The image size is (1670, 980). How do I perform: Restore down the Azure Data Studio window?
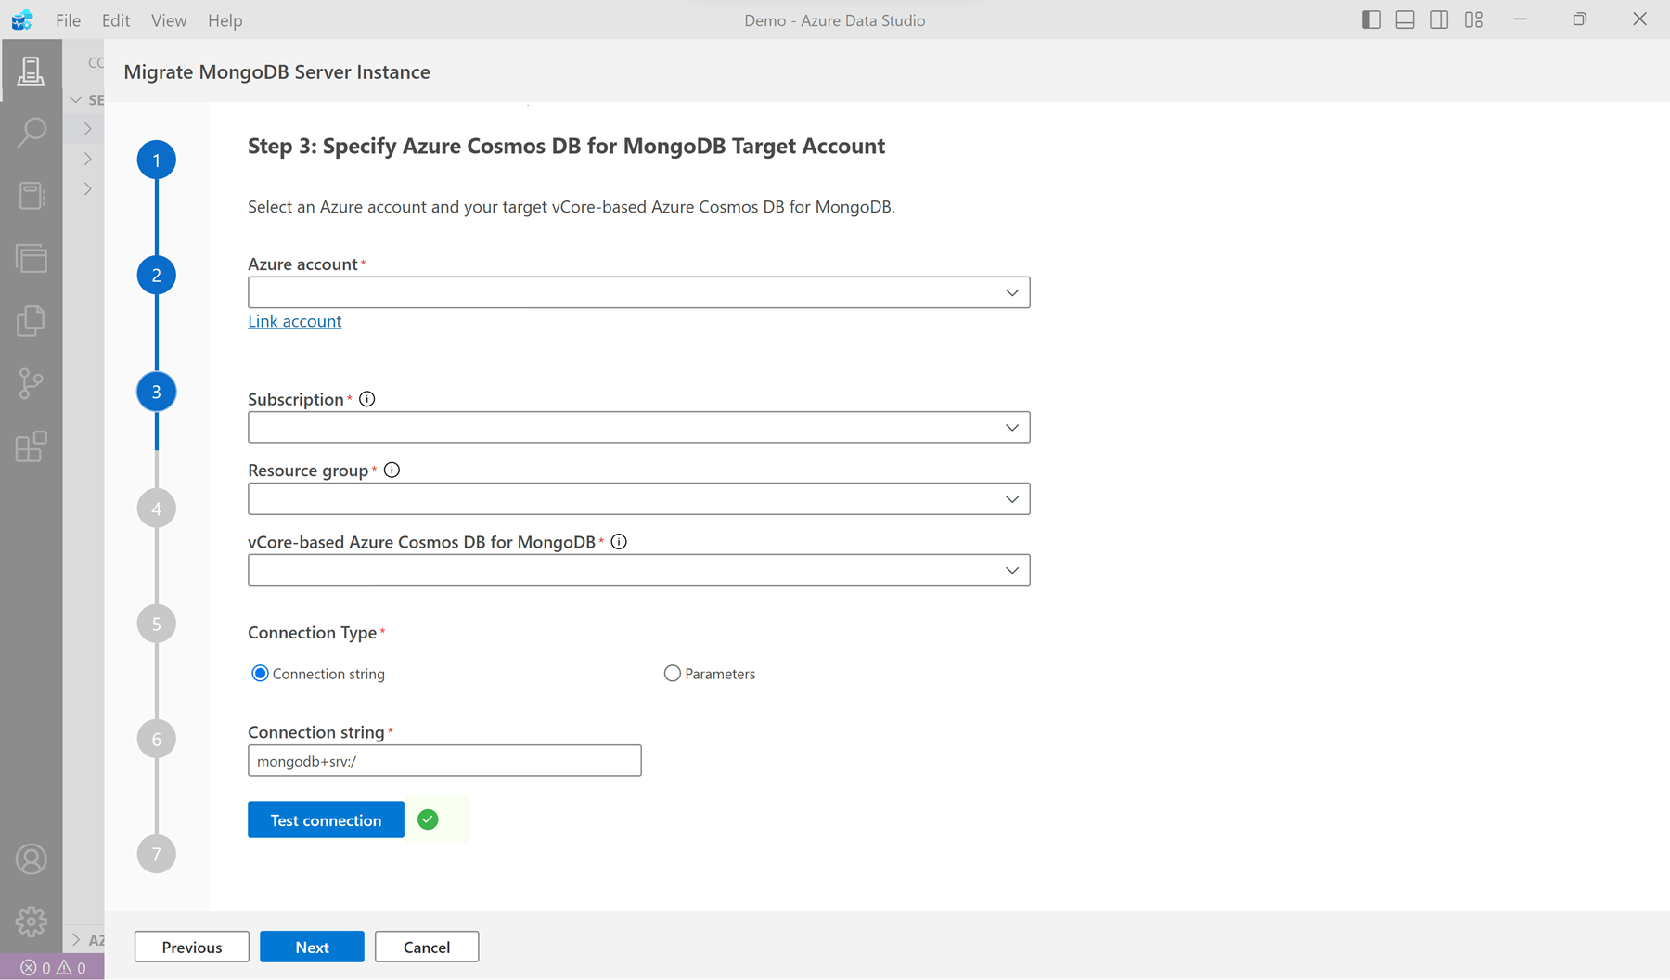click(1580, 19)
